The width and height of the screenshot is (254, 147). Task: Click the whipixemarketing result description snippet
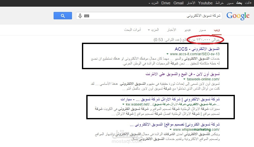coord(157,137)
